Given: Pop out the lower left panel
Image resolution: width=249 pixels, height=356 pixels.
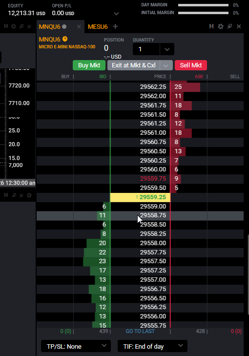Looking at the screenshot, I should (14, 195).
